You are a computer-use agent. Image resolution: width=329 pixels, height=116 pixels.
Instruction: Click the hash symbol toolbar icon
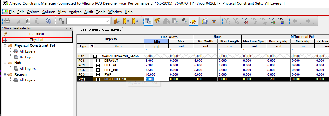(x=184, y=21)
